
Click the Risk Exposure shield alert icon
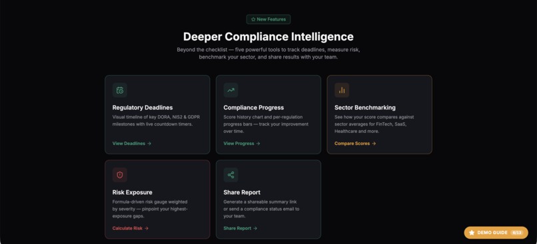(x=120, y=175)
